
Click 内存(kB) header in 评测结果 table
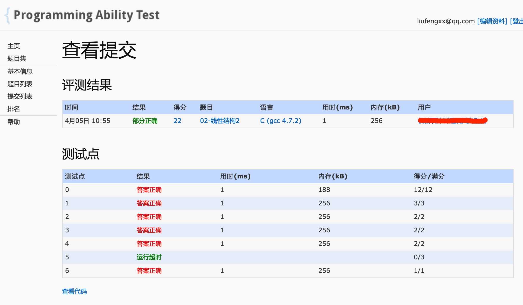pyautogui.click(x=385, y=107)
